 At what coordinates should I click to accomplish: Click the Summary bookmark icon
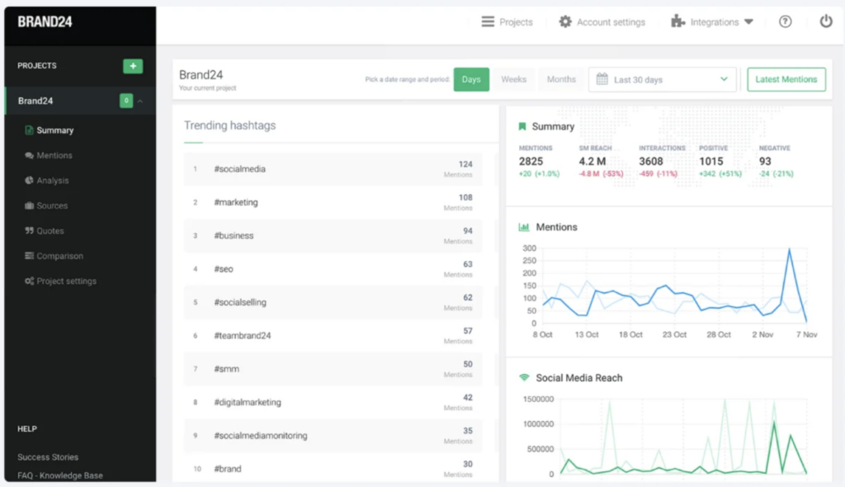pos(522,126)
